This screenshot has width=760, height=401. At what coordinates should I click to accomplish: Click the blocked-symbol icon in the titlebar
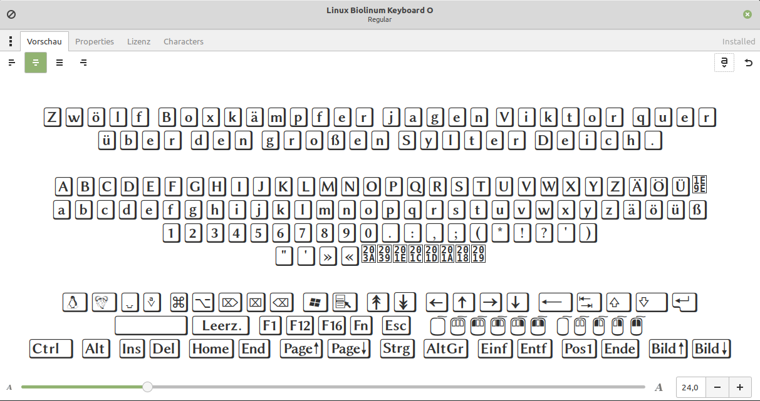point(11,14)
